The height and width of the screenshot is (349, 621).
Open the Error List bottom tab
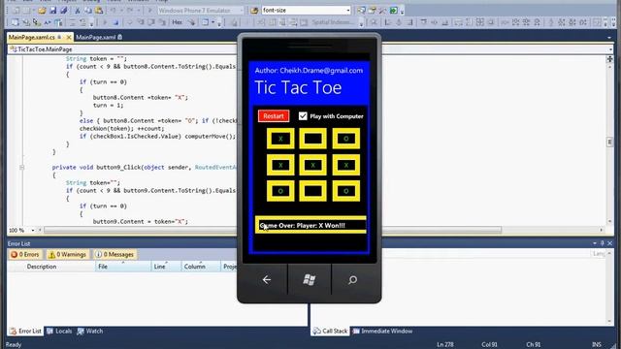pos(26,332)
